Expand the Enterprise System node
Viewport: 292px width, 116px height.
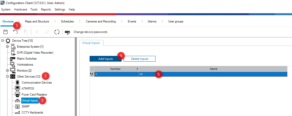coord(7,47)
